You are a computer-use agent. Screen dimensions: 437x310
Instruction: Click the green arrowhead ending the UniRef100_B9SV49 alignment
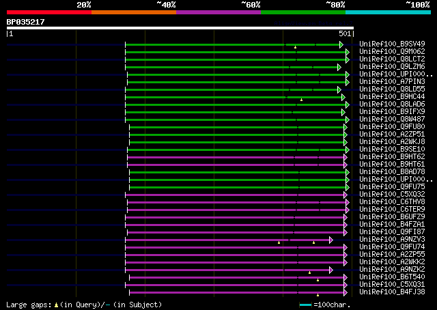click(341, 44)
